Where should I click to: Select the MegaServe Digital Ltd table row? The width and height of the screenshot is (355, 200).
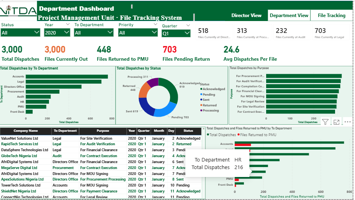click(101, 168)
